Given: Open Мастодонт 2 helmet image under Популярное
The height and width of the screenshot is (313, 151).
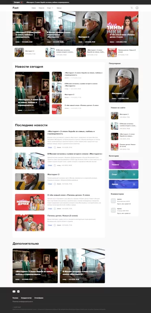Looking at the screenshot, I should [123, 85].
